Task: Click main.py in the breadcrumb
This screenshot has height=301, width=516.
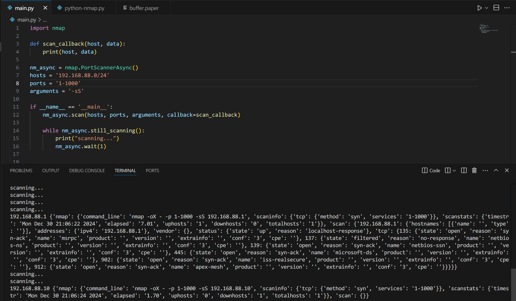Action: [27, 20]
